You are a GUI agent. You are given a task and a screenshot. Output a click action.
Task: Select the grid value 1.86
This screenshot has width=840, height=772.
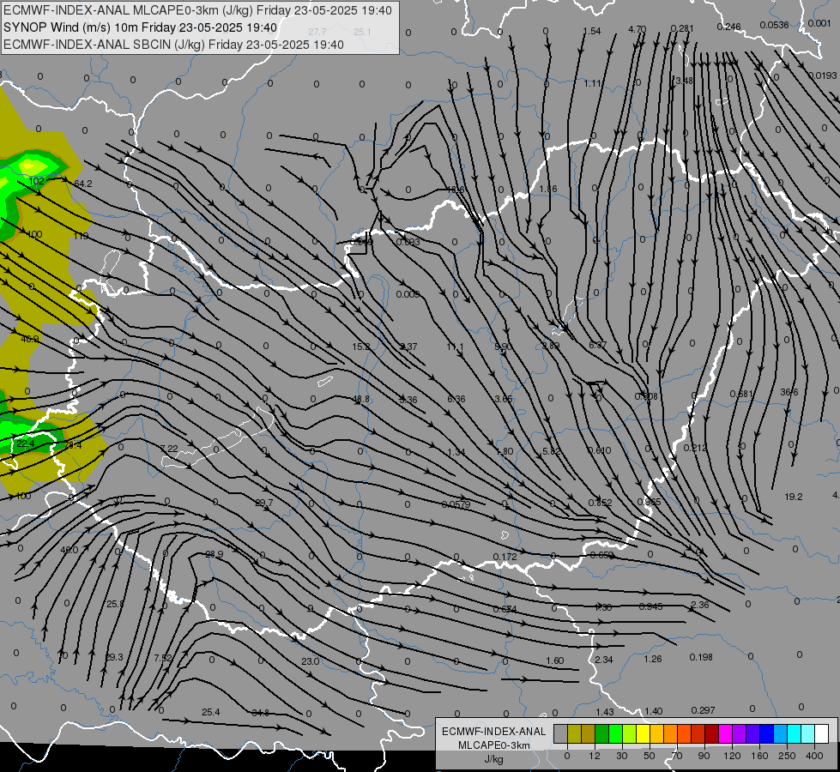coord(548,189)
